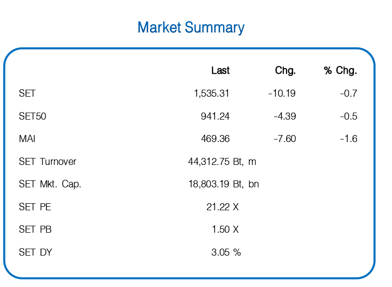The height and width of the screenshot is (287, 392).
Task: Click MAI percent change -1.6
Action: tap(349, 139)
